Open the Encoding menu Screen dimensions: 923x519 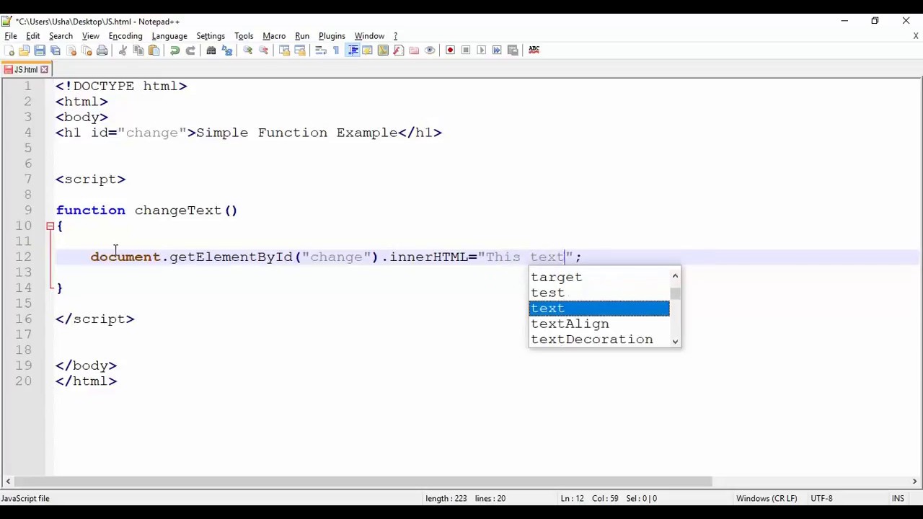[x=125, y=35]
